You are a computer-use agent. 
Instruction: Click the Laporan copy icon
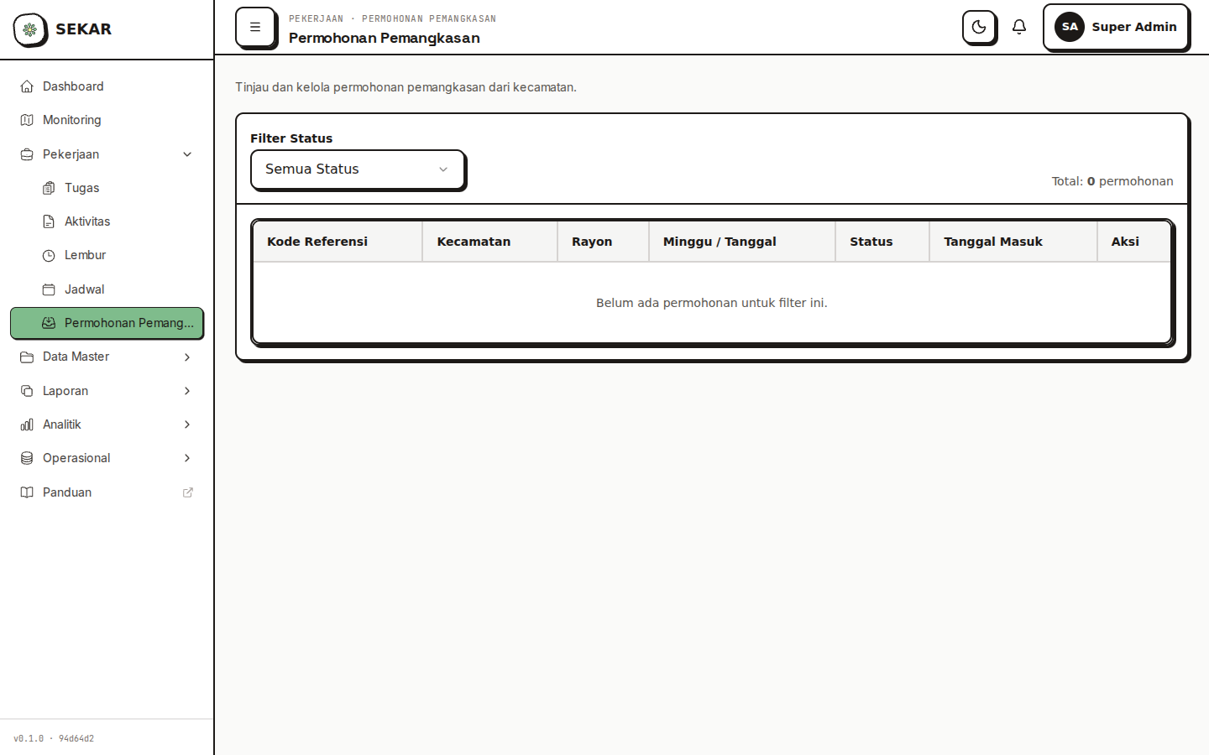click(x=27, y=391)
